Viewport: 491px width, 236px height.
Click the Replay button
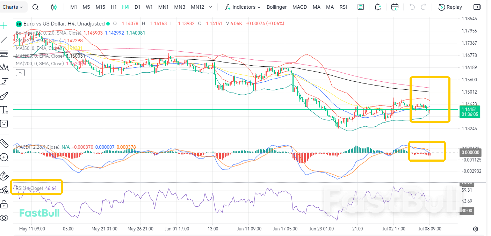(450, 7)
